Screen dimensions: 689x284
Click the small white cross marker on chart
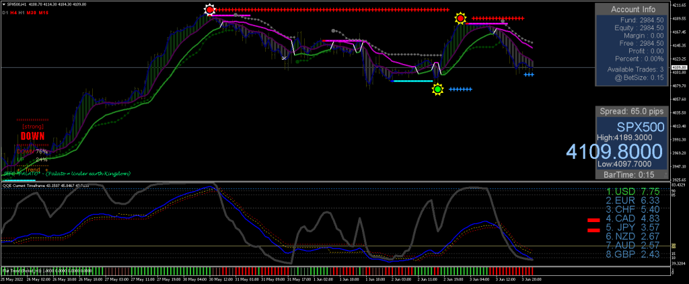pos(284,59)
